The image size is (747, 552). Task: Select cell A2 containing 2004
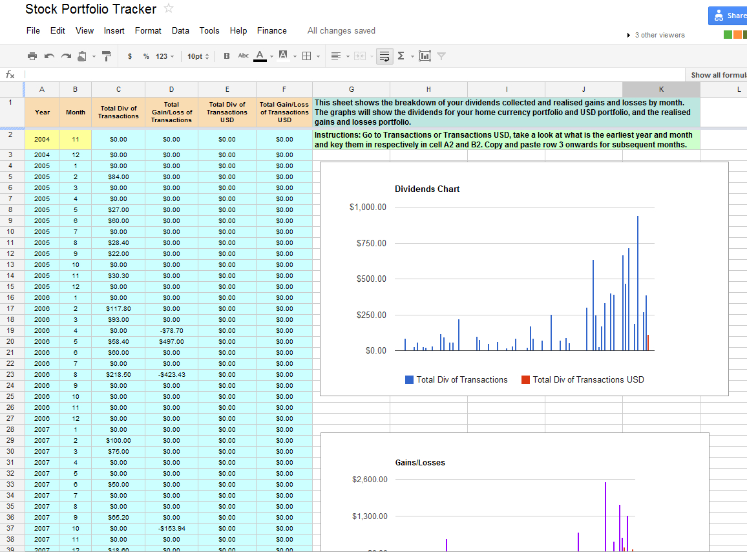(x=41, y=139)
